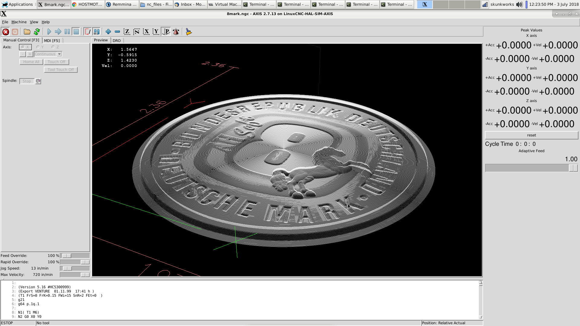Stop program execution square icon
The image size is (580, 326).
[x=76, y=32]
